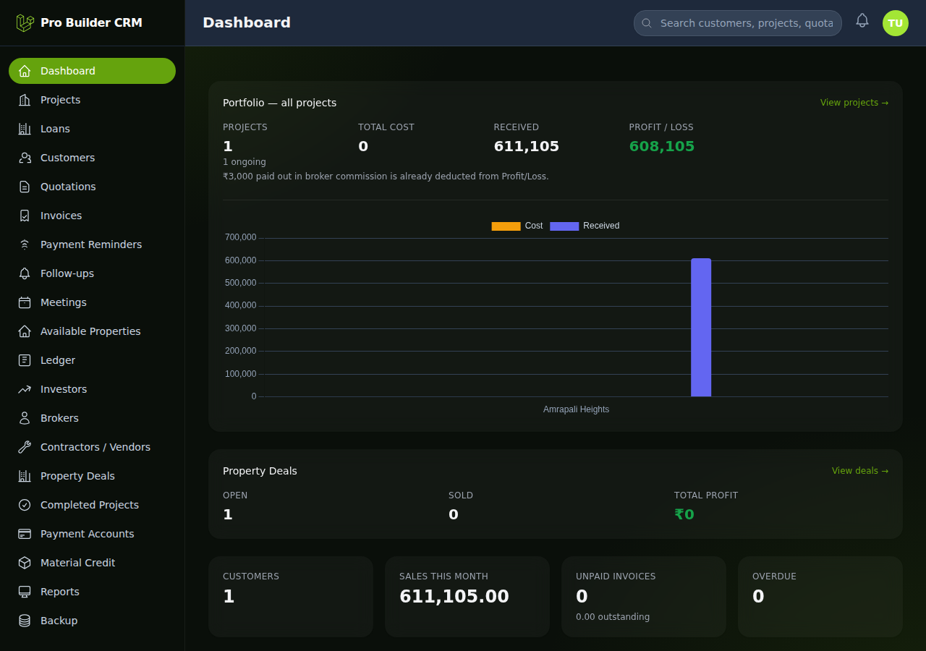Click the Quotations document icon
This screenshot has width=926, height=651.
tap(25, 187)
